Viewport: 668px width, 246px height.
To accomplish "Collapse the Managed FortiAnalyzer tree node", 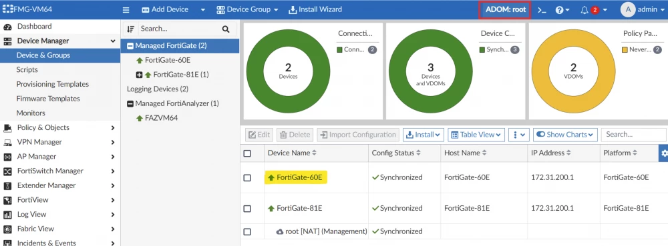I will click(x=130, y=104).
